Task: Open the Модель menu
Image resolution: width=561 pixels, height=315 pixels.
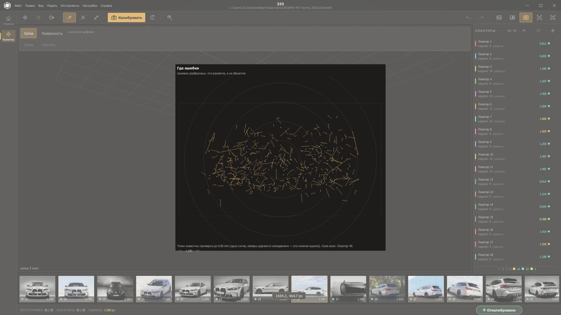Action: point(52,6)
